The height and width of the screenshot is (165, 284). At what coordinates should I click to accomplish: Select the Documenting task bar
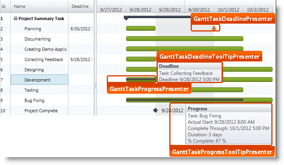184,39
